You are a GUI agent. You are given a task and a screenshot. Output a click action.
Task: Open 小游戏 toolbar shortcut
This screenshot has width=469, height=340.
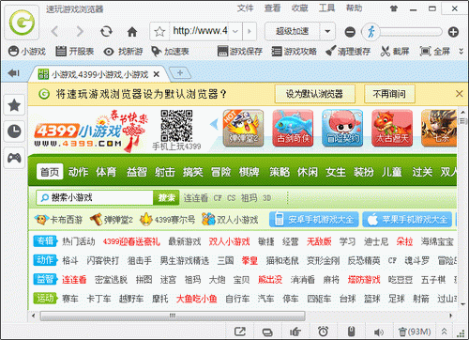(x=27, y=52)
